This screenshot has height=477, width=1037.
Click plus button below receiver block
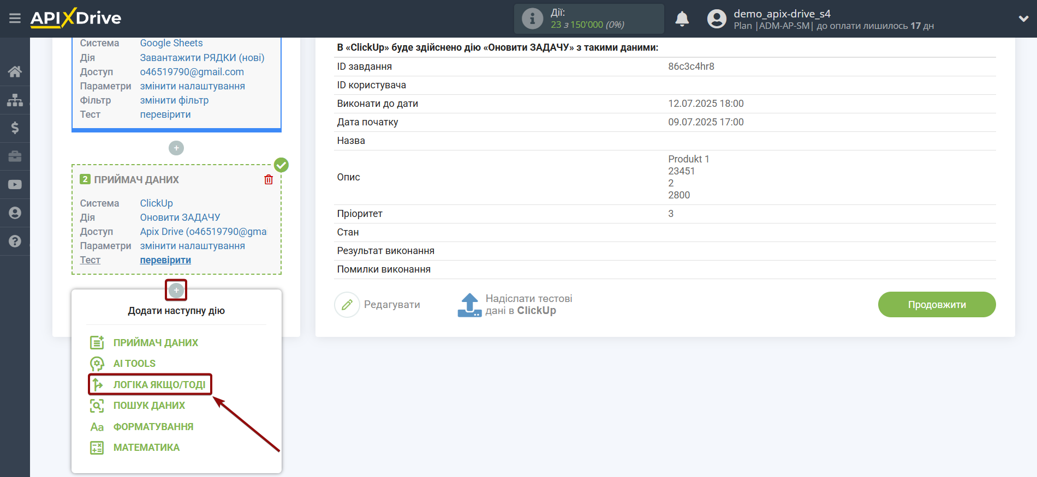[176, 290]
